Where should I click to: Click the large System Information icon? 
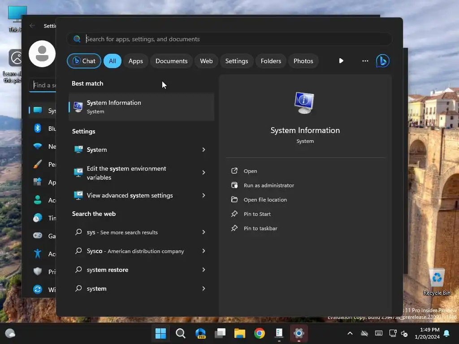(304, 103)
